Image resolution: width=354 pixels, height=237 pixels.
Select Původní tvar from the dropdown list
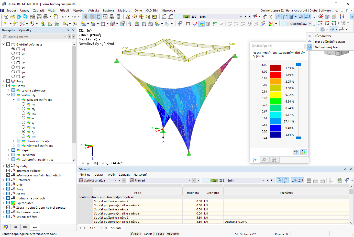pos(323,36)
